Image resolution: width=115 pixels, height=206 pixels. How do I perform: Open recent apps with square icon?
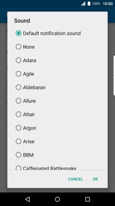click(87, 199)
